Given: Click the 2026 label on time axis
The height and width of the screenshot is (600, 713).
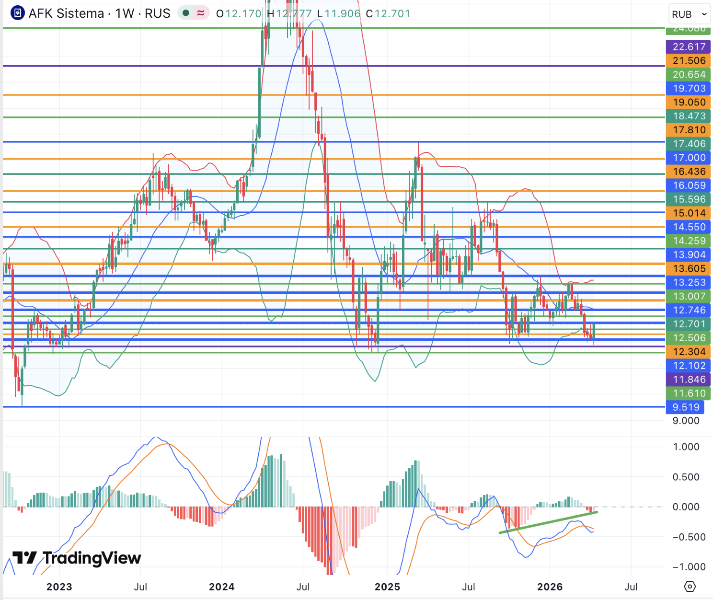Looking at the screenshot, I should pos(550,587).
